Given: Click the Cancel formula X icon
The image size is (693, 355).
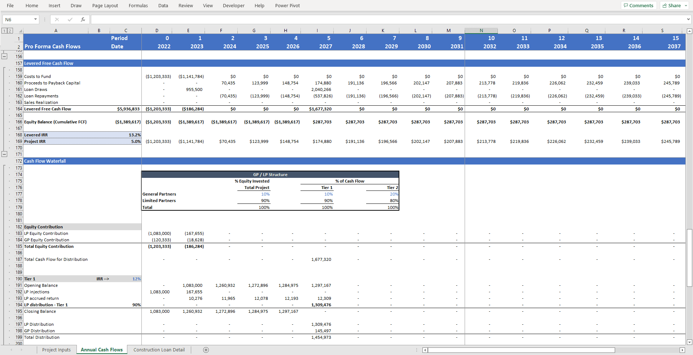Looking at the screenshot, I should point(57,19).
